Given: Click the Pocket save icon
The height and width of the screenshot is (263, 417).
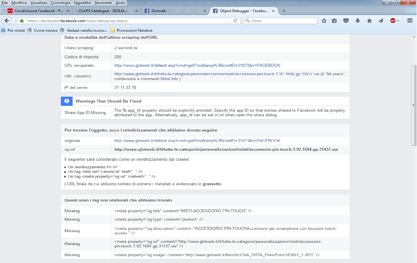Looking at the screenshot, I should [x=346, y=21].
